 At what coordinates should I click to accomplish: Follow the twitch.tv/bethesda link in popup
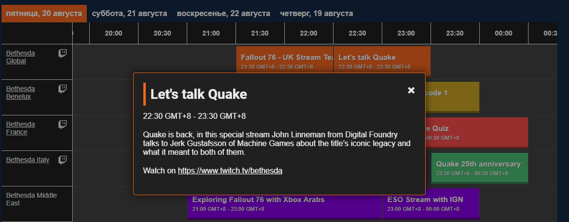click(x=230, y=170)
